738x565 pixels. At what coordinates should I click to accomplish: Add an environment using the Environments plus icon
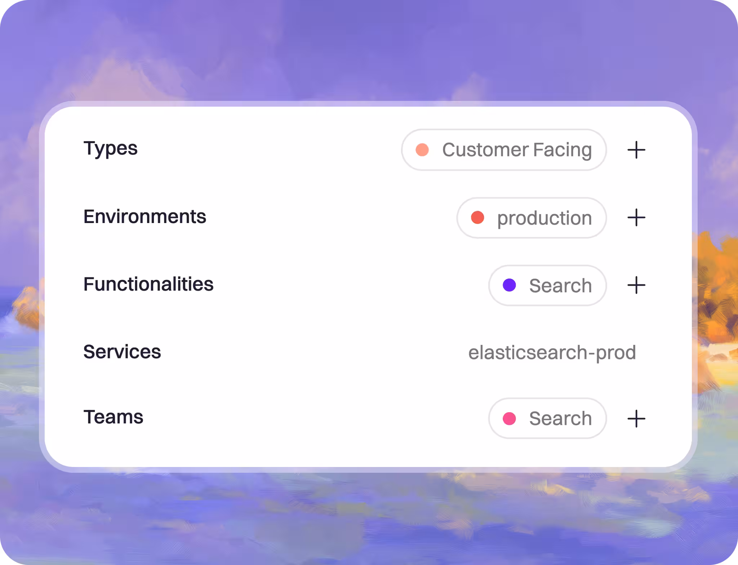click(x=636, y=218)
